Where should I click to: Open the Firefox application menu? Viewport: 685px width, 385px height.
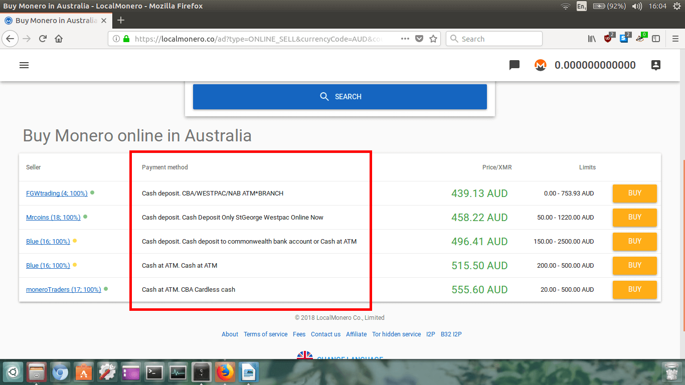(675, 39)
